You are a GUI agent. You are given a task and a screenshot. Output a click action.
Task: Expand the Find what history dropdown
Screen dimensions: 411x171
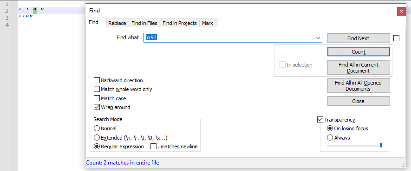(x=318, y=38)
